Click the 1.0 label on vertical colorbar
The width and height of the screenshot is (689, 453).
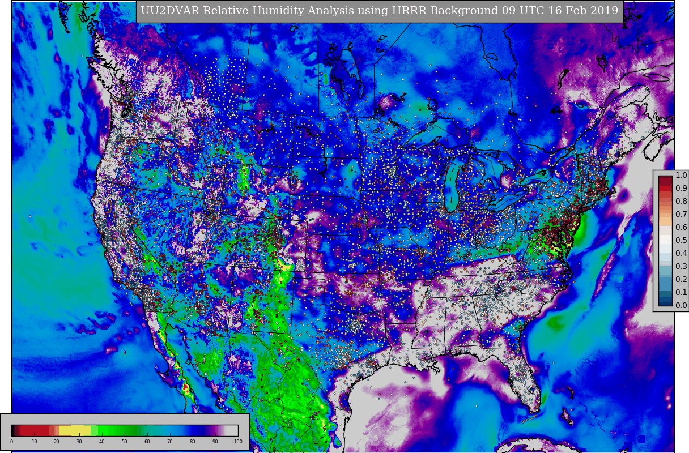(681, 176)
